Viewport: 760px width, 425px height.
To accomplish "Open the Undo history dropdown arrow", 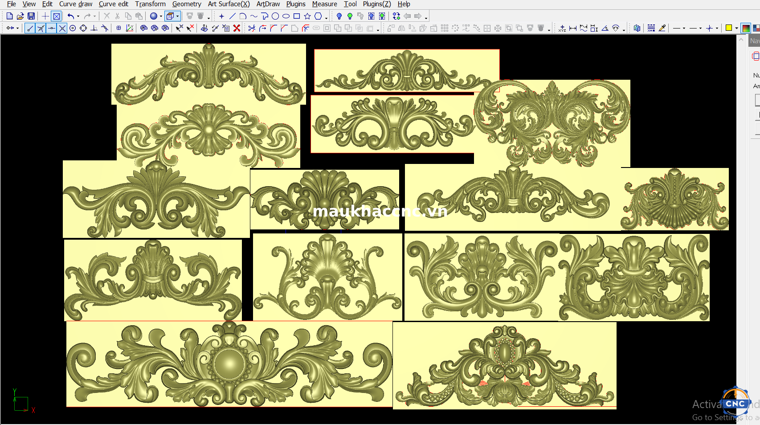I will coord(78,16).
